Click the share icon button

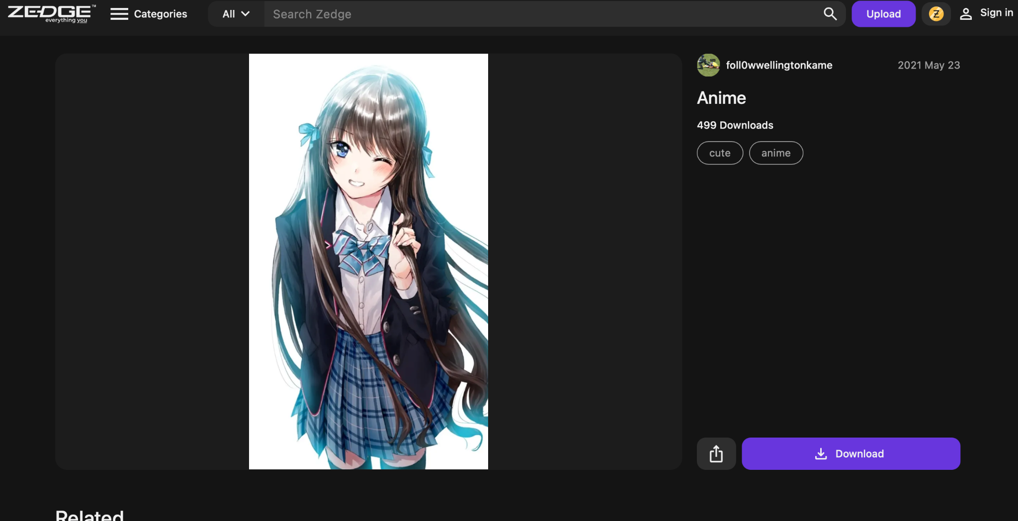[716, 453]
